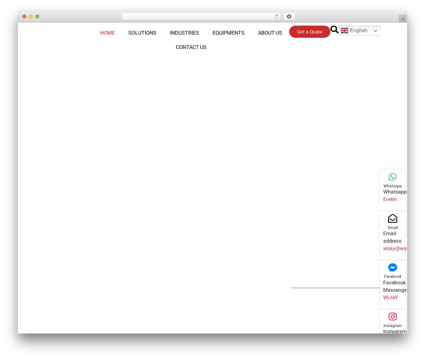This screenshot has width=425, height=359.
Task: Click the small "Facebook" caption under Messenger icon
Action: click(x=392, y=276)
